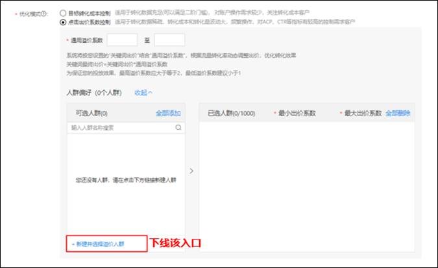
Task: Click the 全部添加 link
Action: coord(167,113)
